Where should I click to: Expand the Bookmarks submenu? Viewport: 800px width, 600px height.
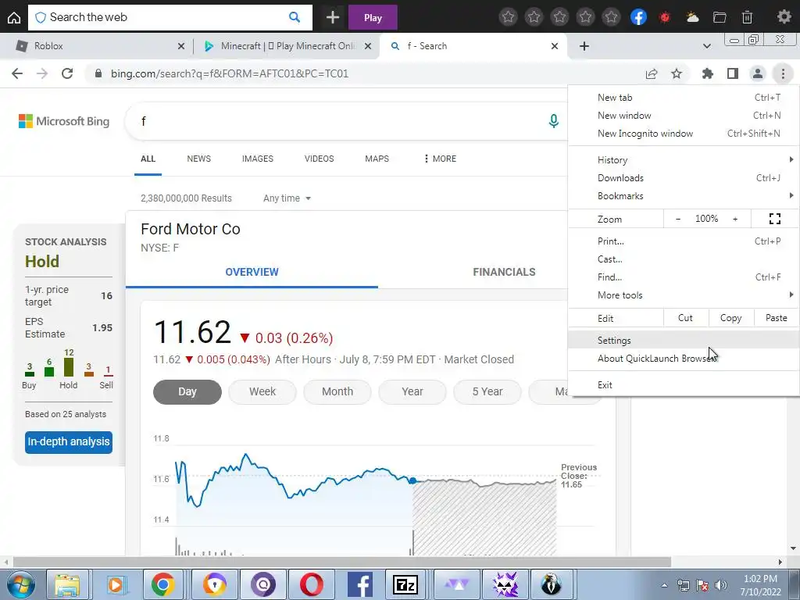click(x=684, y=196)
